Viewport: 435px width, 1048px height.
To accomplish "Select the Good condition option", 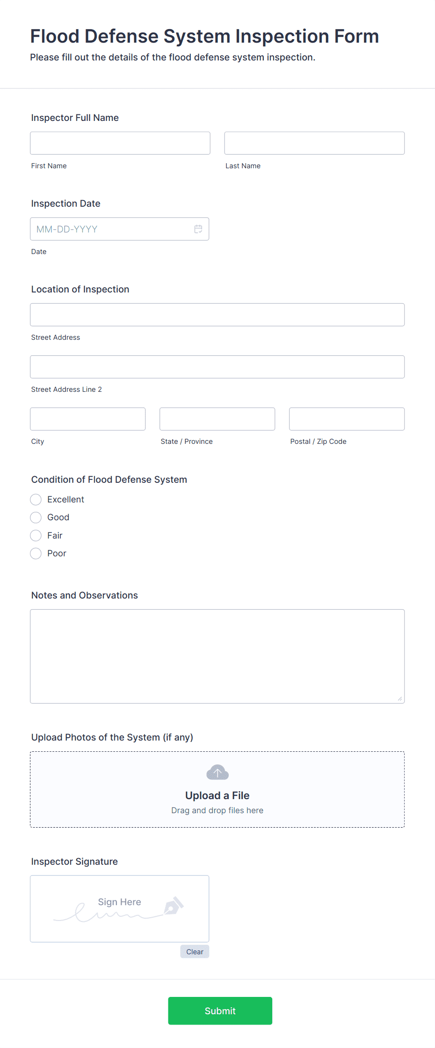I will [x=36, y=517].
